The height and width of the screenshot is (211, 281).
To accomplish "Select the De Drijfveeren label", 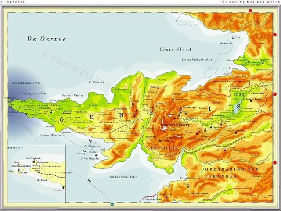I will (92, 147).
